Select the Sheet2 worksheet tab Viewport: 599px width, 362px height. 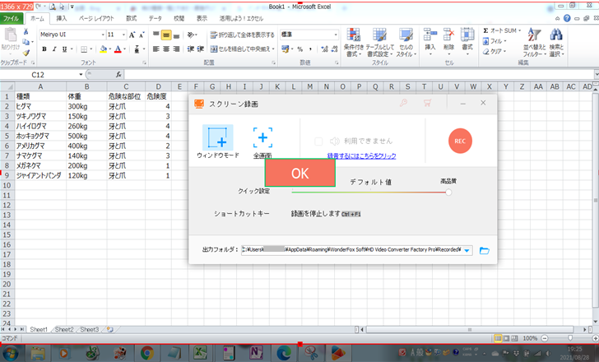click(x=64, y=329)
